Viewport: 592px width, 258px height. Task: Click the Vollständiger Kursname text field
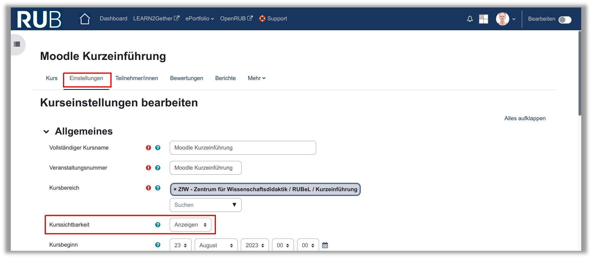pos(243,148)
